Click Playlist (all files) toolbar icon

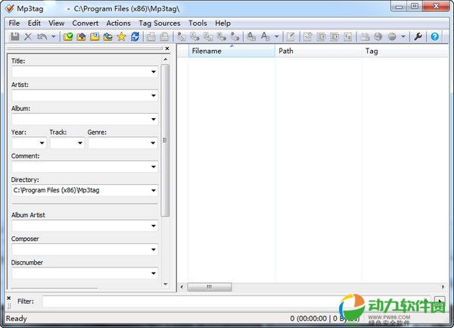pos(321,36)
